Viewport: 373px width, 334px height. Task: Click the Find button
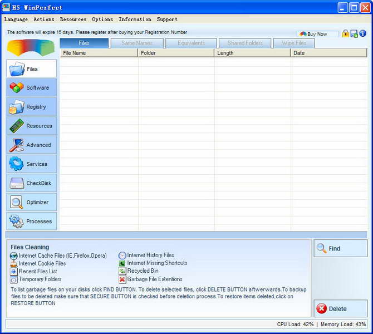click(x=340, y=248)
